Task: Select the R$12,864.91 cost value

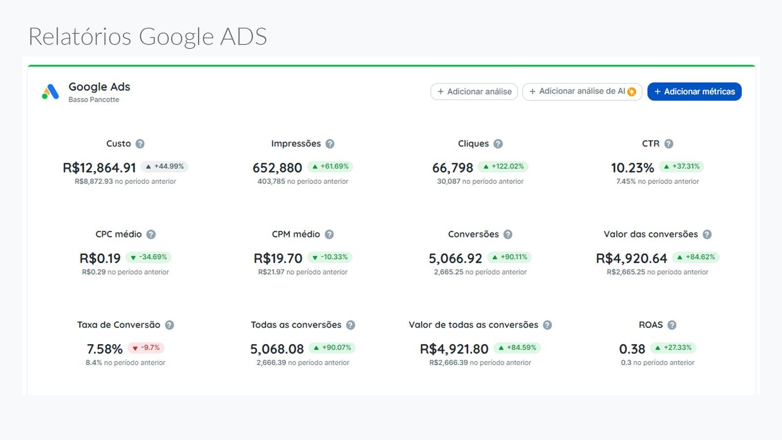Action: click(x=99, y=168)
